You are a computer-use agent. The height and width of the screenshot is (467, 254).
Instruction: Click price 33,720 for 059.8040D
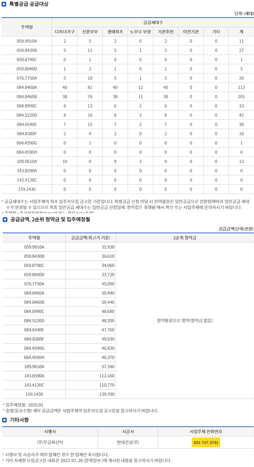[x=108, y=274]
